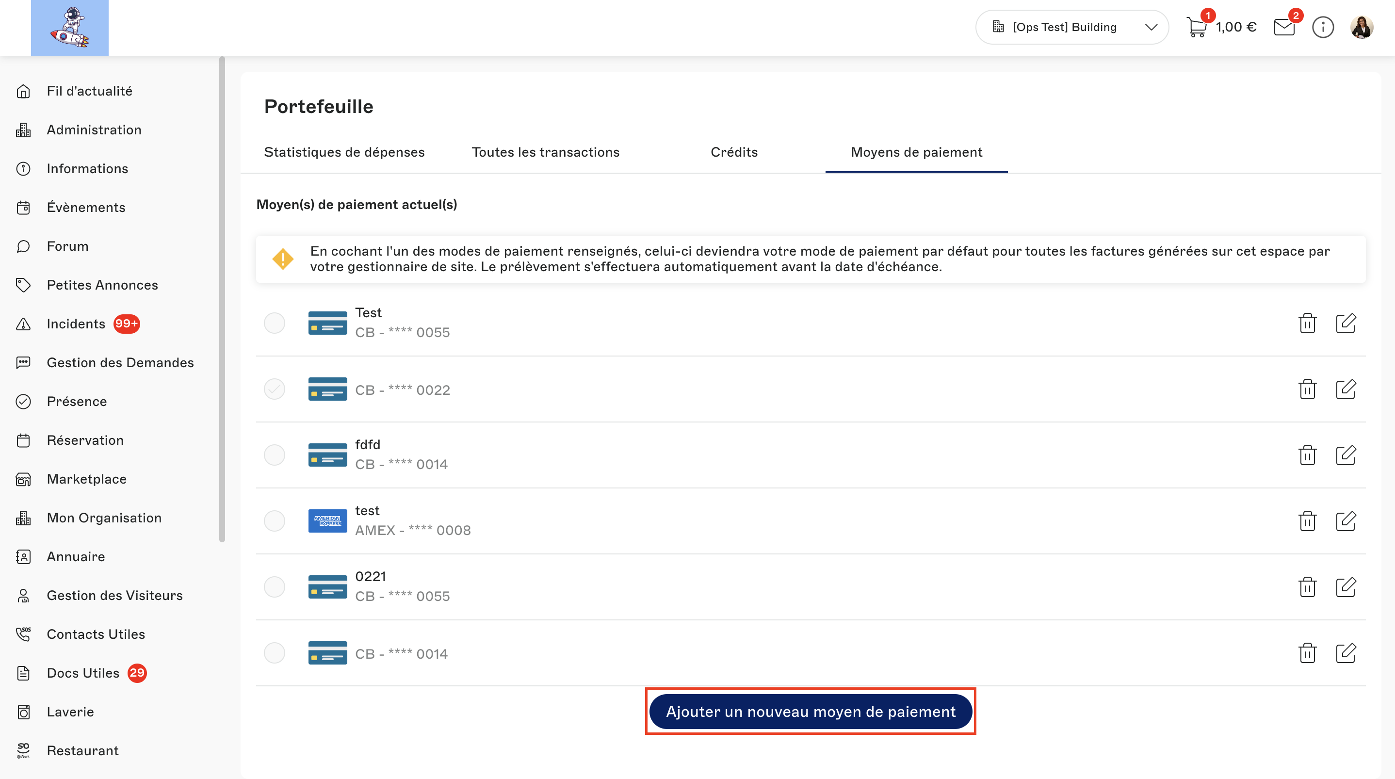This screenshot has height=779, width=1395.
Task: Select fdfd CB 0014 radio button
Action: click(275, 455)
